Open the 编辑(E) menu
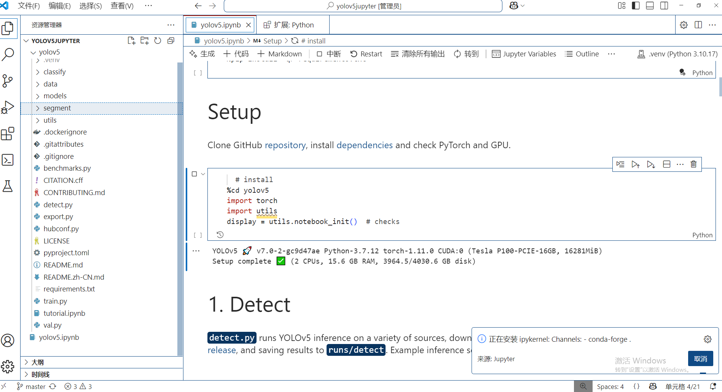722x392 pixels. 60,6
